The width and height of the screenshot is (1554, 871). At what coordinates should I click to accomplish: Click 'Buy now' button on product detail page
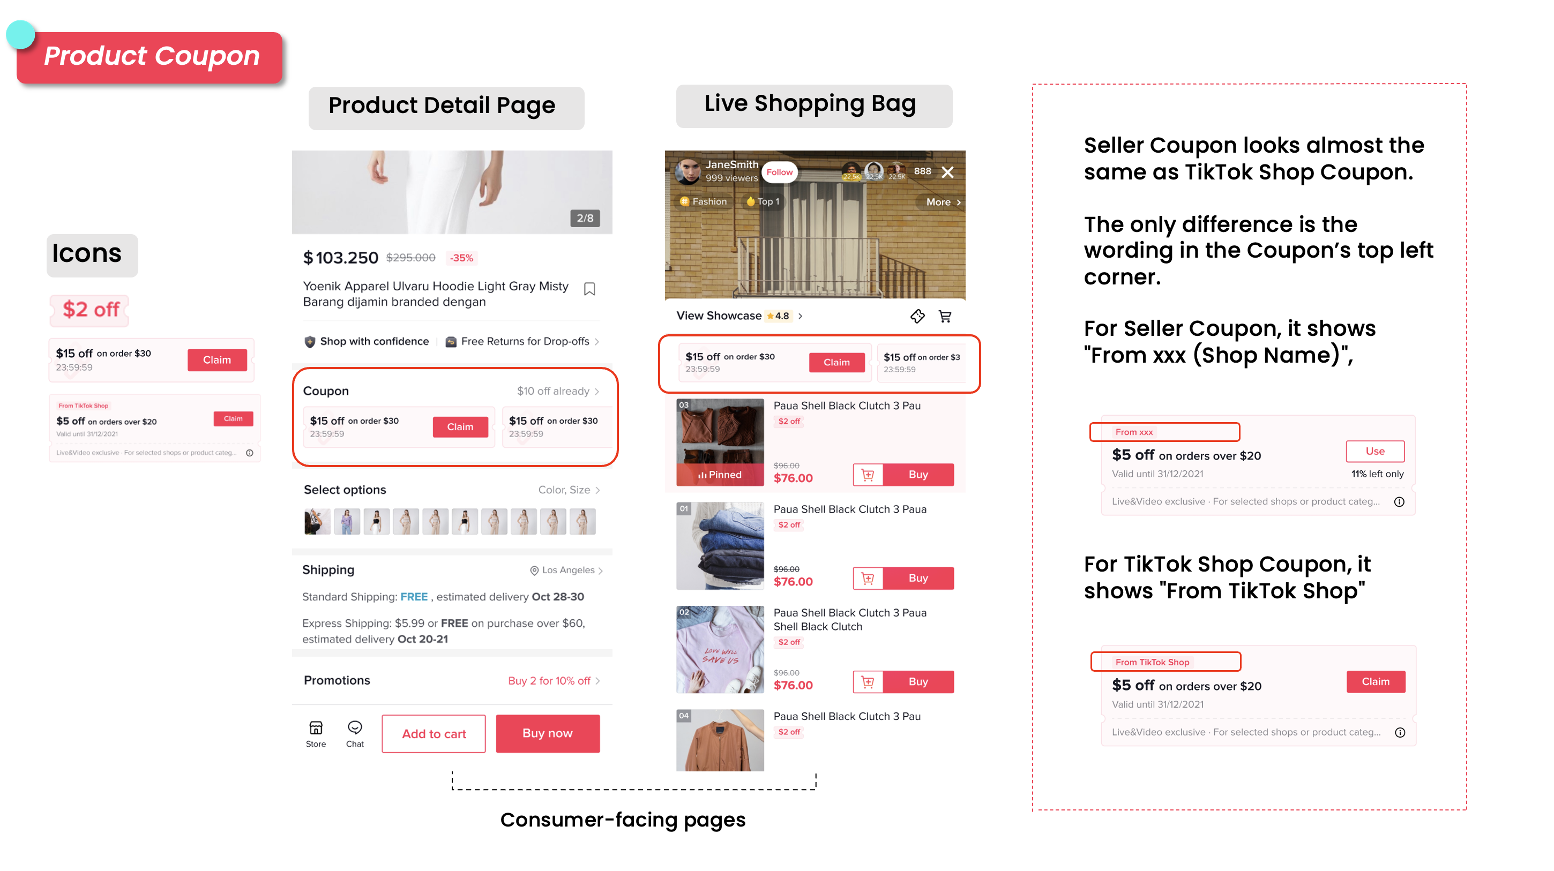[x=548, y=732]
